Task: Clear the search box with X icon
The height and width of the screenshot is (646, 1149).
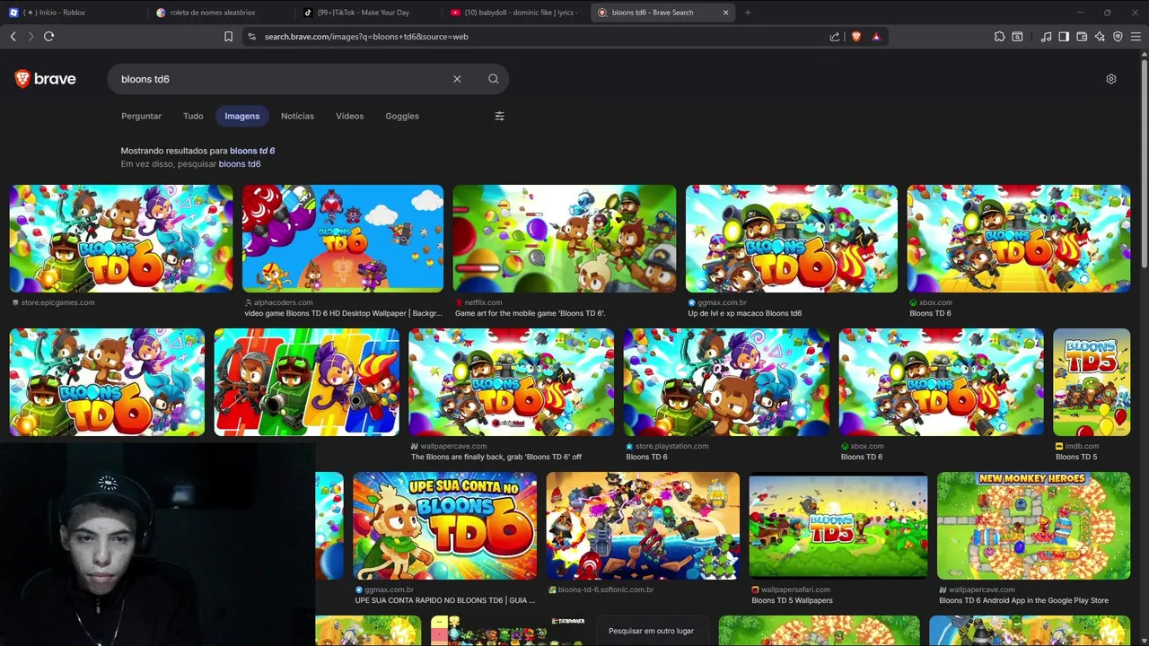Action: pyautogui.click(x=457, y=79)
